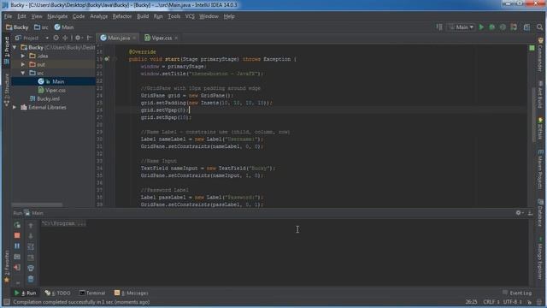Hide the Project panel with the hide icon
The width and height of the screenshot is (547, 308).
[89, 38]
